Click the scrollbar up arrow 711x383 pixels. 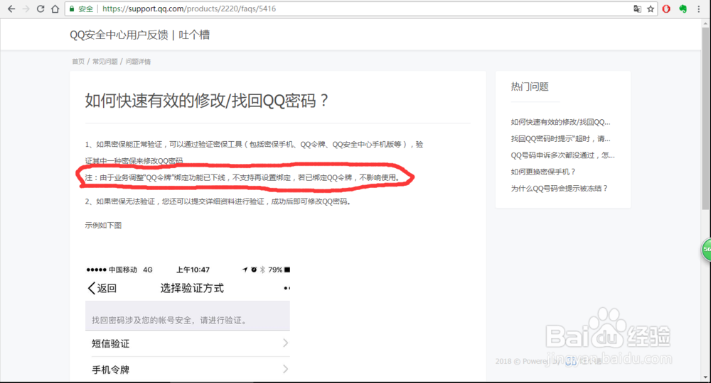pyautogui.click(x=705, y=23)
